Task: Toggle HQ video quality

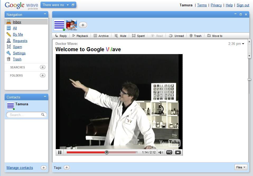Action: [169, 152]
